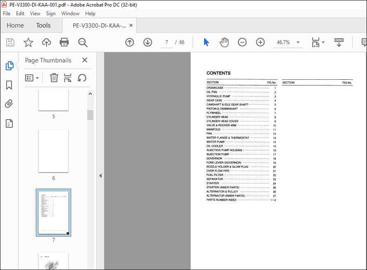
Task: Open the File menu
Action: [7, 14]
